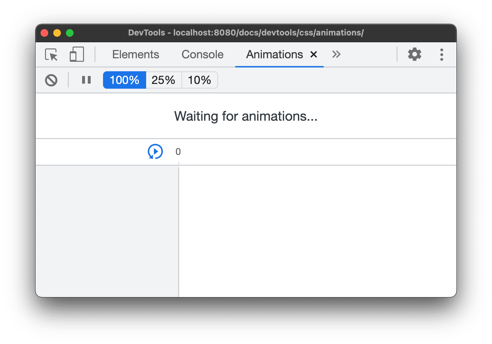Select the Animations tab label

coord(274,54)
